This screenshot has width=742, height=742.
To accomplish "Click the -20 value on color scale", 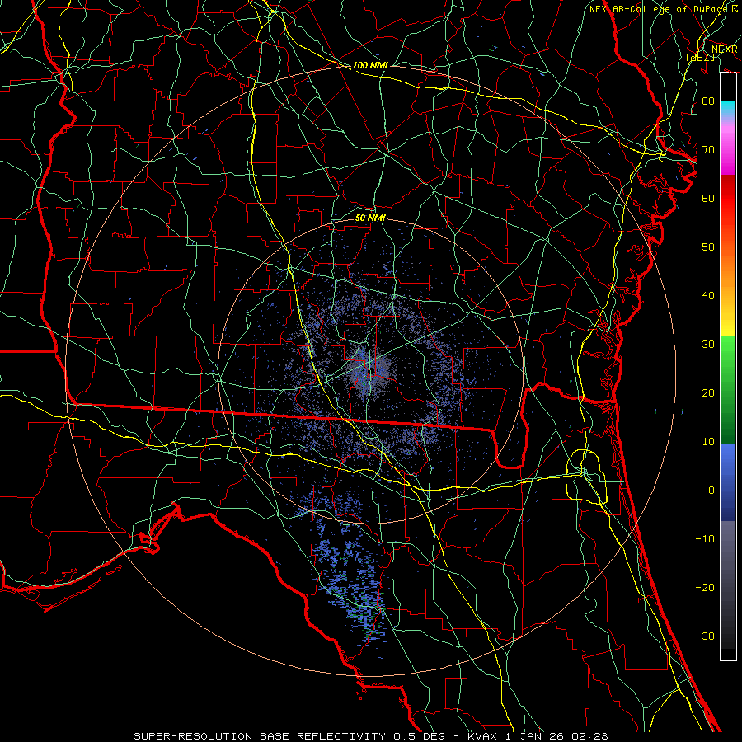I will pyautogui.click(x=705, y=587).
